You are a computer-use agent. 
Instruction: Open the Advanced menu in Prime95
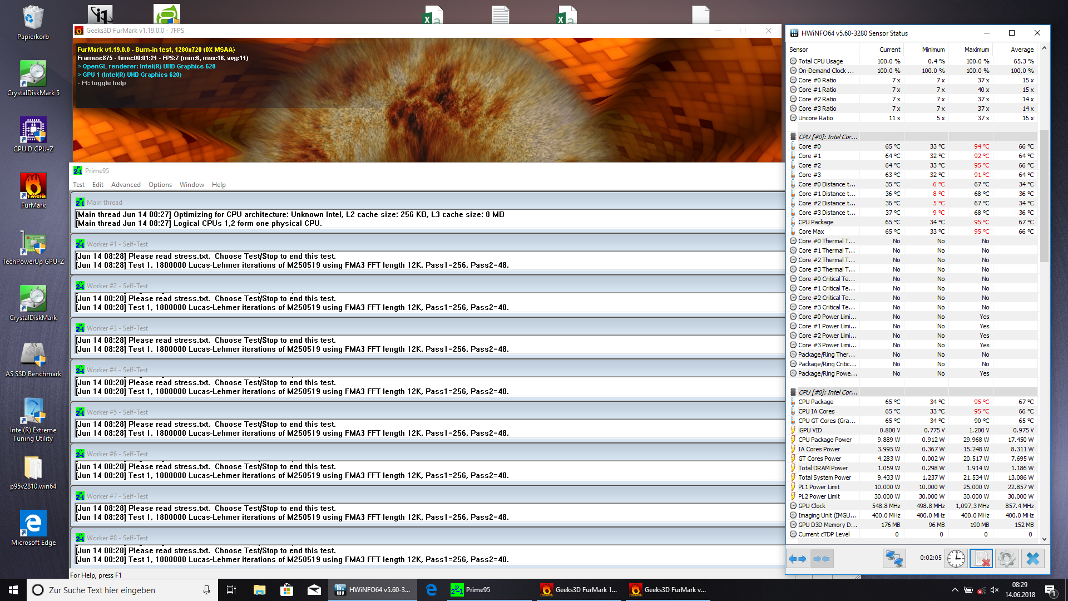tap(126, 185)
